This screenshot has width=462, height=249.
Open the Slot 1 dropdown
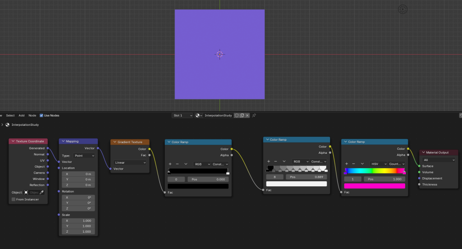183,115
